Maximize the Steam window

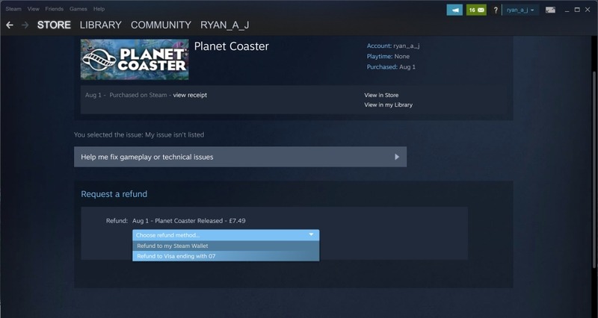tap(577, 10)
